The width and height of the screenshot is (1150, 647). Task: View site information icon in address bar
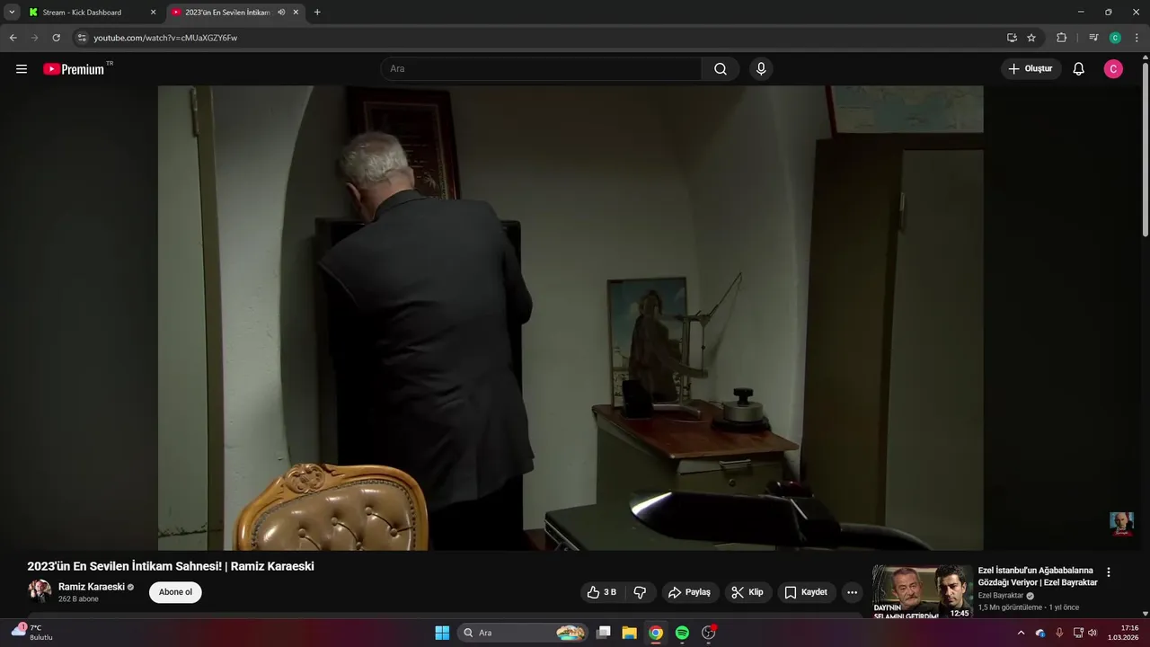click(x=82, y=38)
